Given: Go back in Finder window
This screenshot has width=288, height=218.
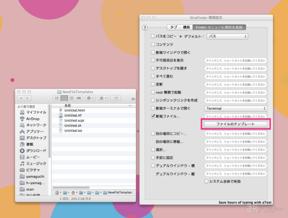Looking at the screenshot, I should (x=21, y=98).
